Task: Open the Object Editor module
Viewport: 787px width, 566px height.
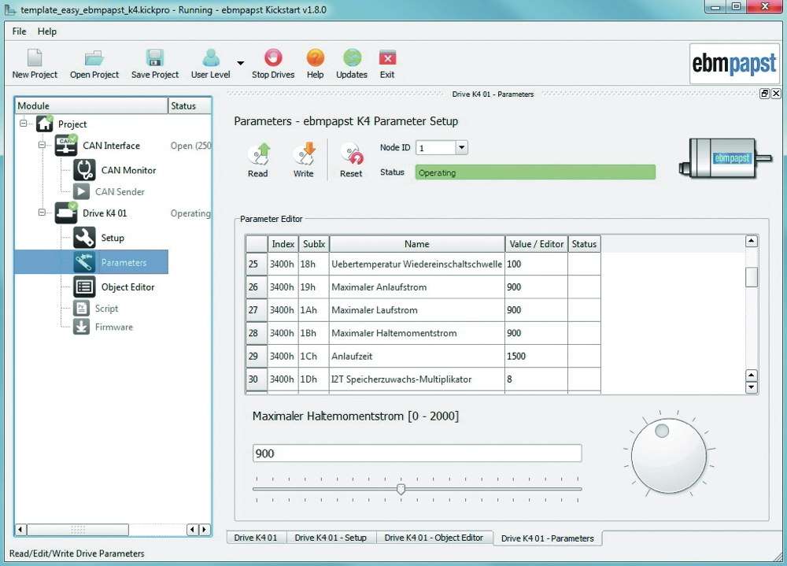Action: [x=84, y=287]
